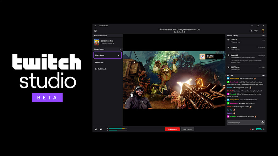
Task: Open Stream Activity options (three dots)
Action: click(x=263, y=36)
